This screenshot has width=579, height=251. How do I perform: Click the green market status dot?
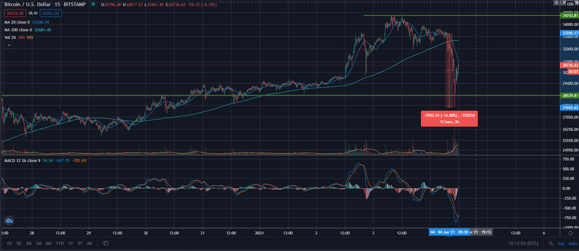[x=93, y=4]
